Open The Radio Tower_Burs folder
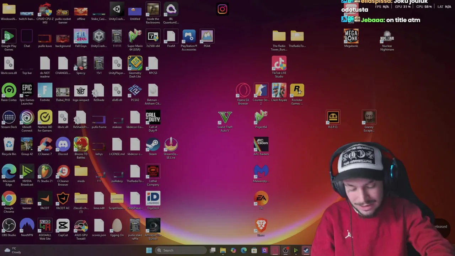 click(279, 40)
